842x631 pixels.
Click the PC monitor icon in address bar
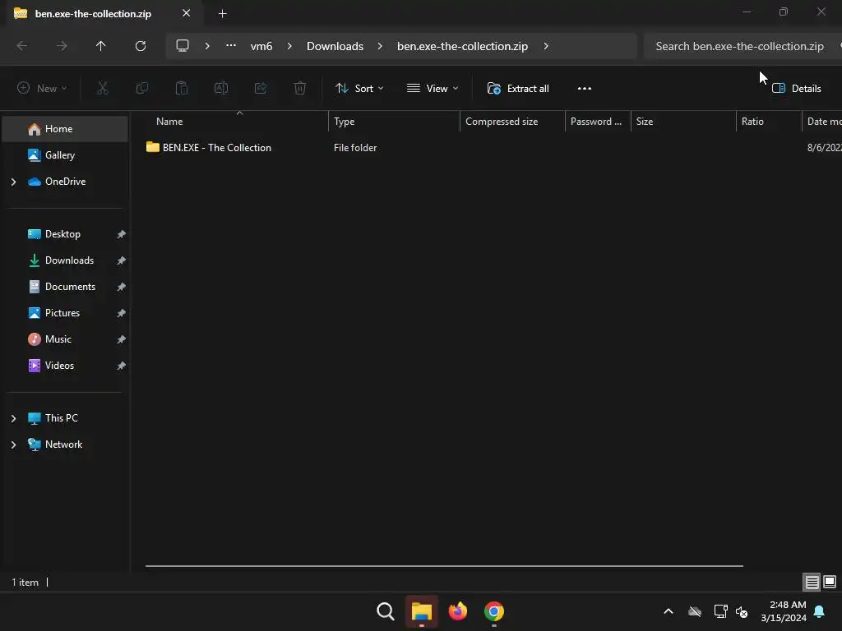(x=183, y=46)
